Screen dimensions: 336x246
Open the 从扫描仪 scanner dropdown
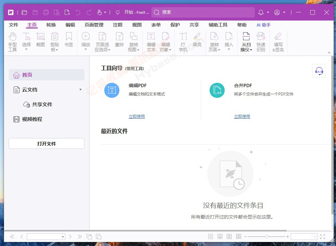251,50
